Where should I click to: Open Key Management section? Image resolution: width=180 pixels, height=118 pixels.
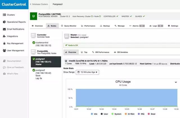click(15, 43)
